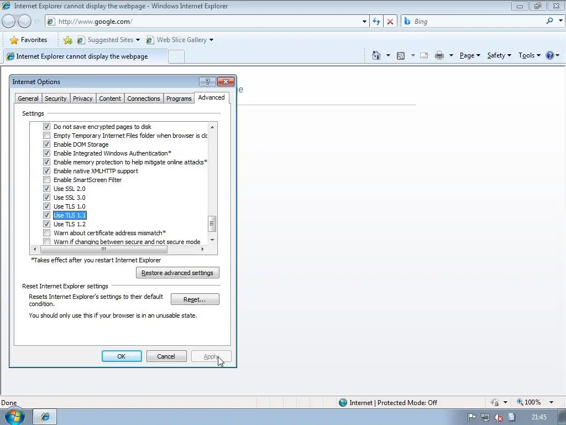The height and width of the screenshot is (425, 566).
Task: Open the Page menu dropdown
Action: pyautogui.click(x=470, y=55)
